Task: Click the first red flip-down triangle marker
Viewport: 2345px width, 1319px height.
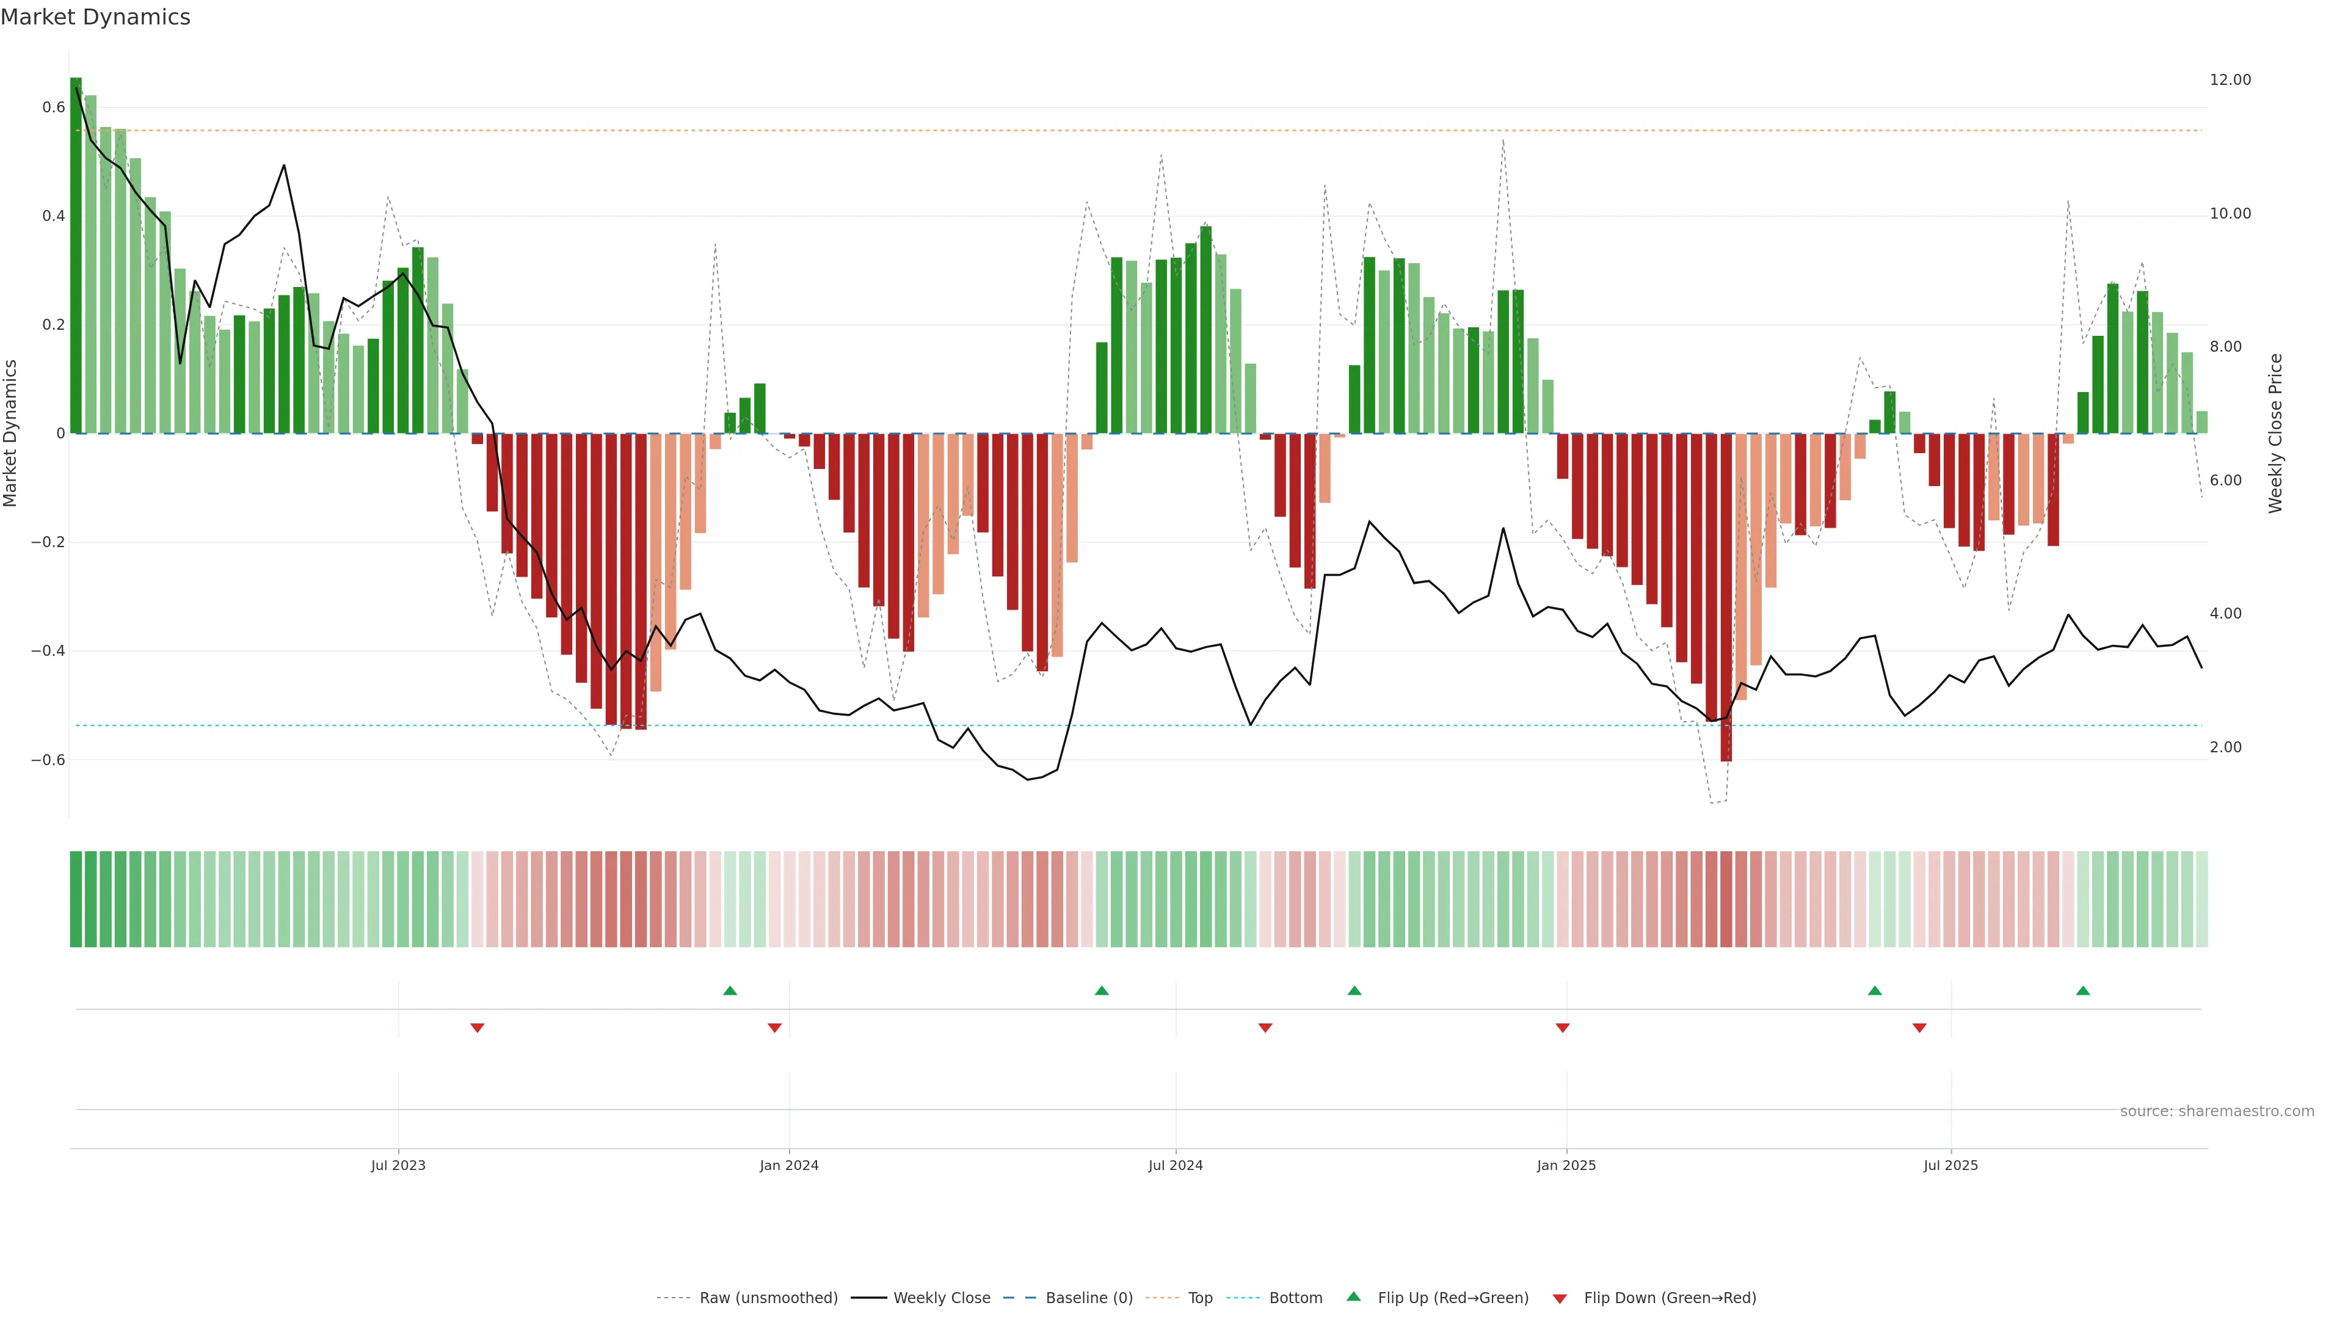Action: click(x=477, y=1028)
